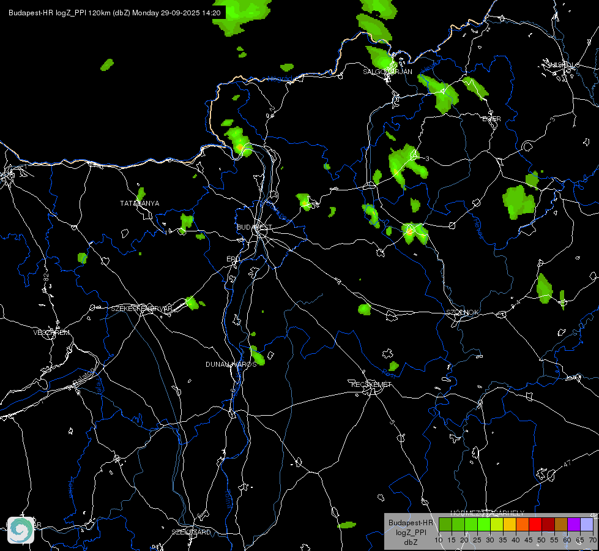Image resolution: width=599 pixels, height=551 pixels.
Task: Click the 'dbZ' legend unit label
Action: pyautogui.click(x=411, y=542)
